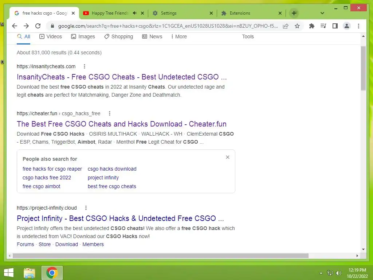Search csgo hacks download
The height and width of the screenshot is (280, 373).
click(112, 169)
